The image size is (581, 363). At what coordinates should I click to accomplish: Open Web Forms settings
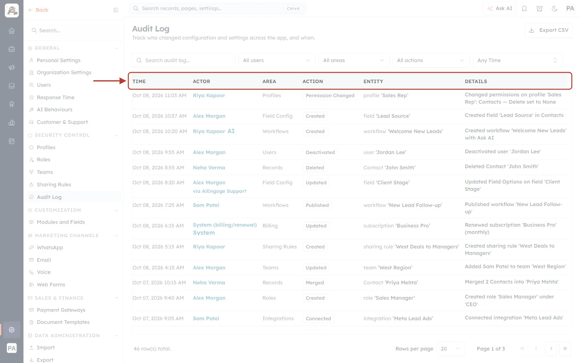(51, 285)
